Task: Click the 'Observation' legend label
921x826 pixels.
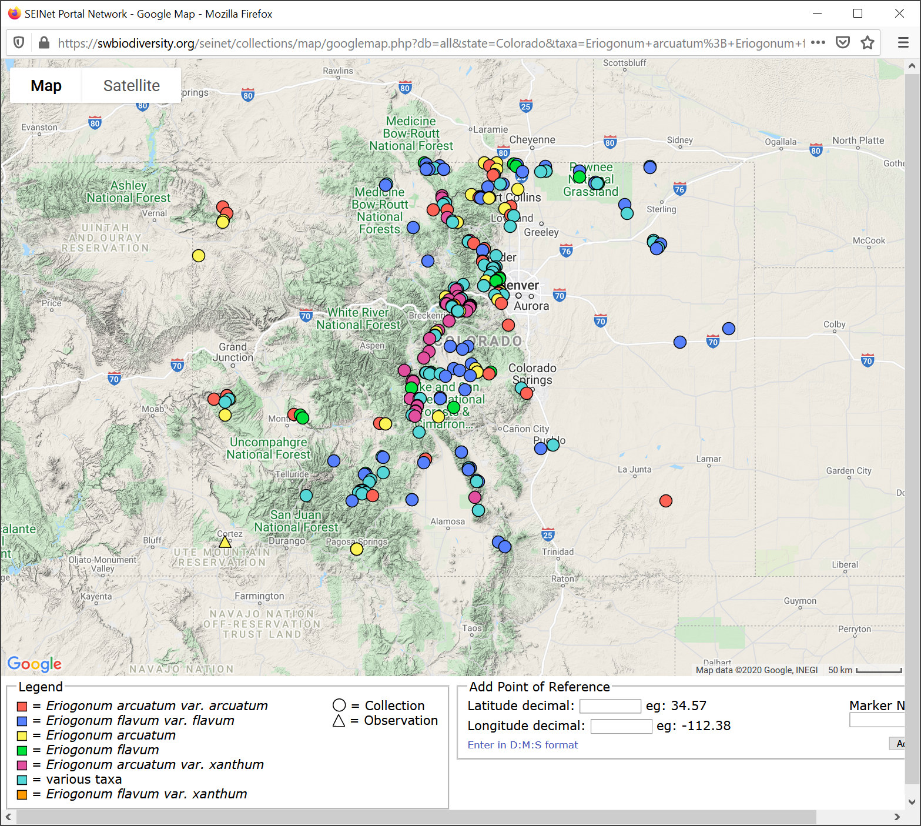Action: click(x=401, y=720)
